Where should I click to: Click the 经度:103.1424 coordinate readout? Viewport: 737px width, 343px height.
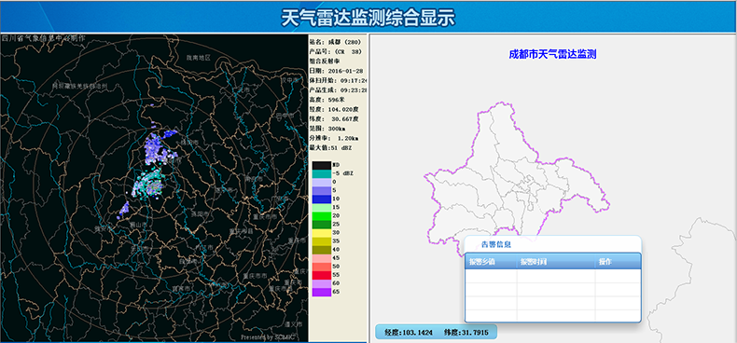click(x=408, y=333)
